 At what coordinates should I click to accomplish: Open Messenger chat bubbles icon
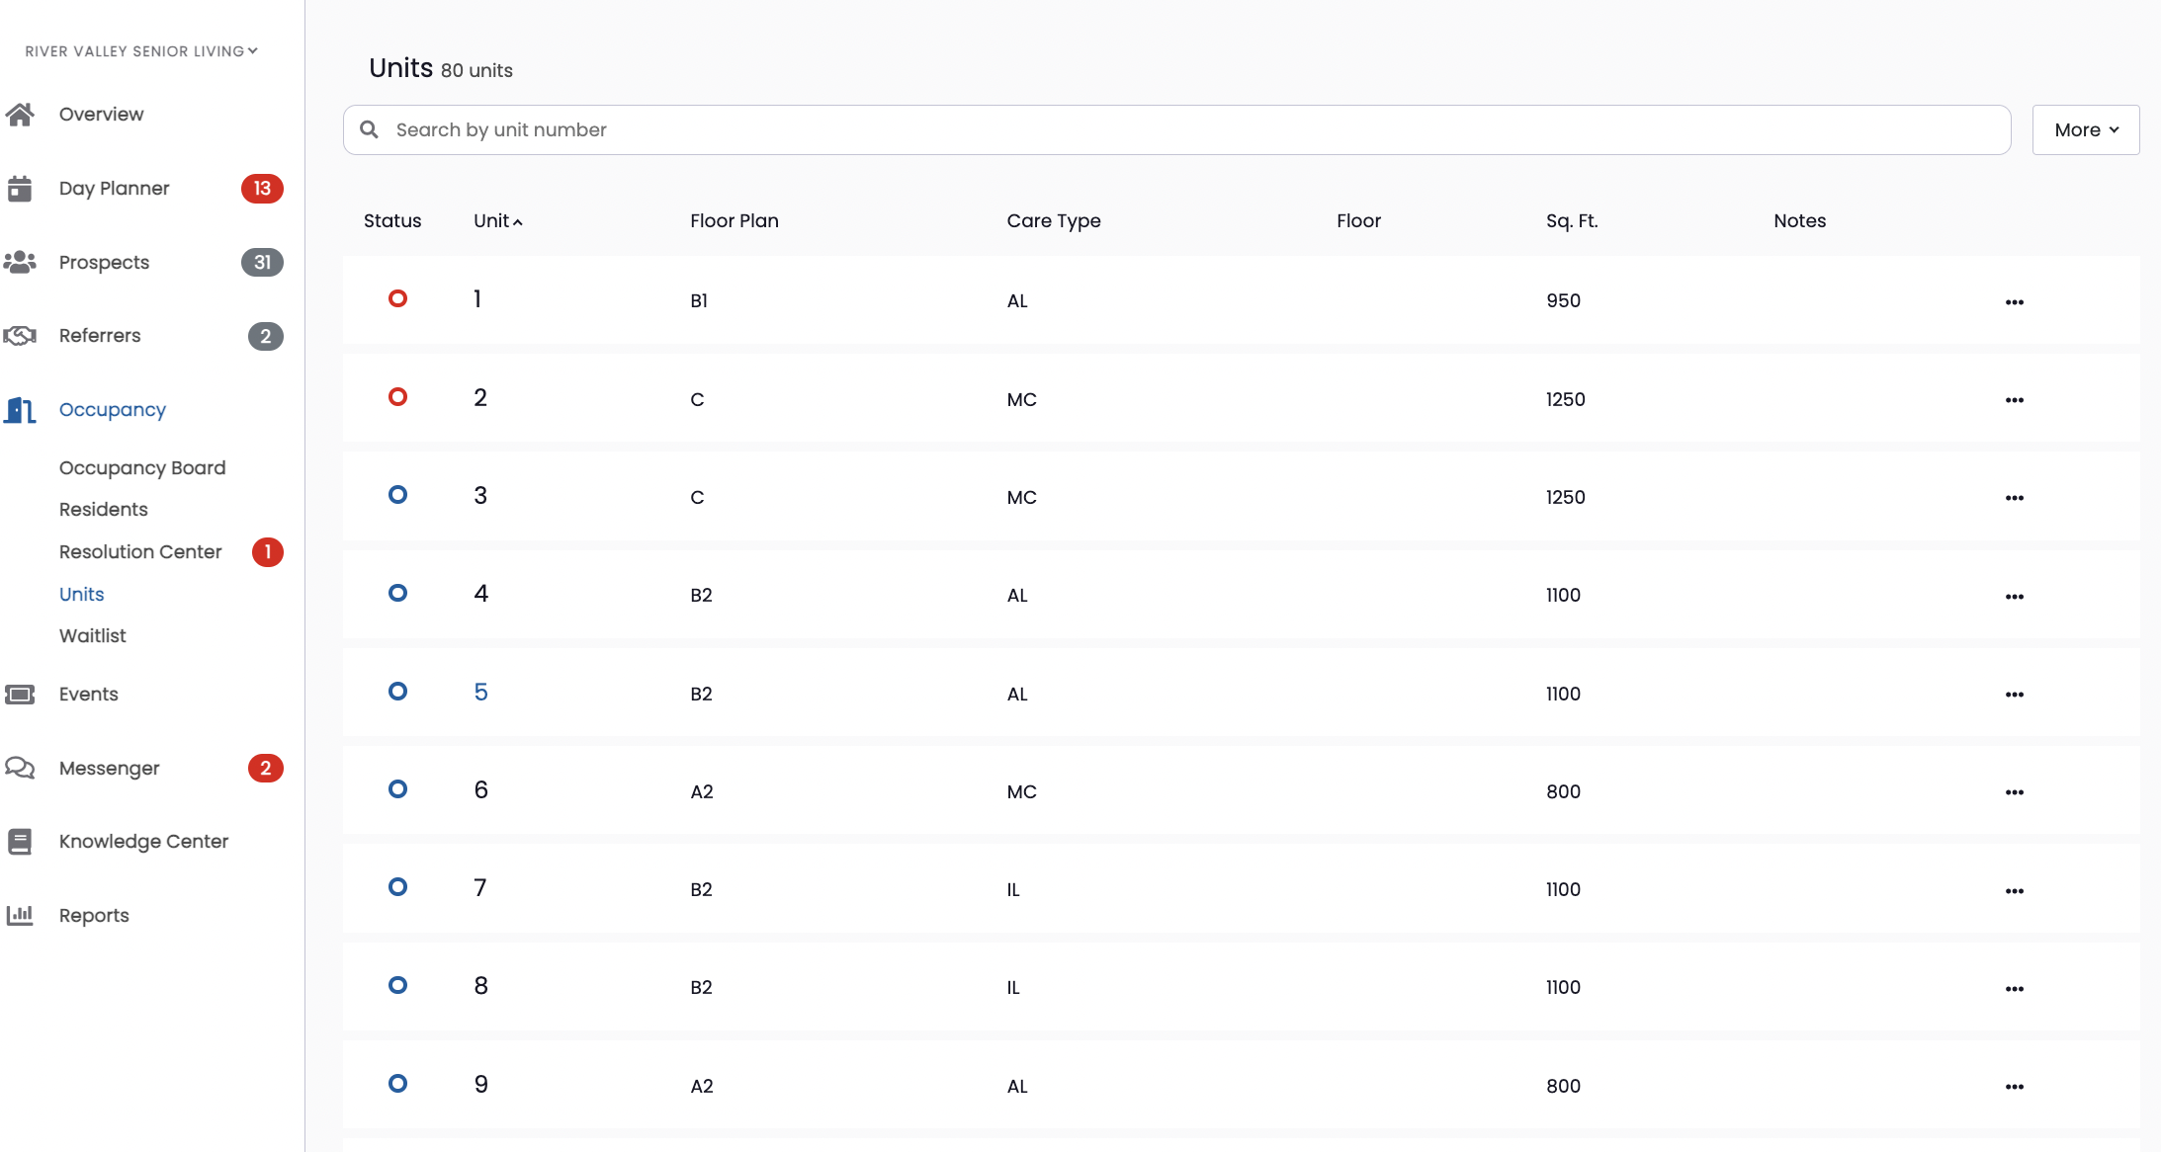20,768
